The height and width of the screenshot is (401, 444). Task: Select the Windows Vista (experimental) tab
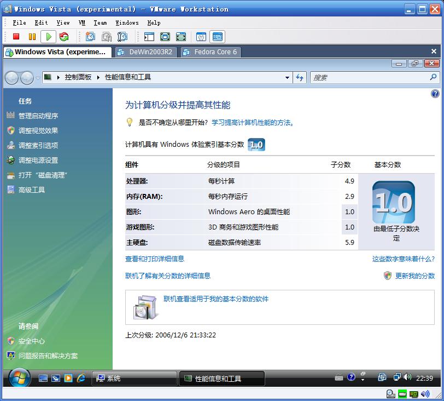[57, 52]
